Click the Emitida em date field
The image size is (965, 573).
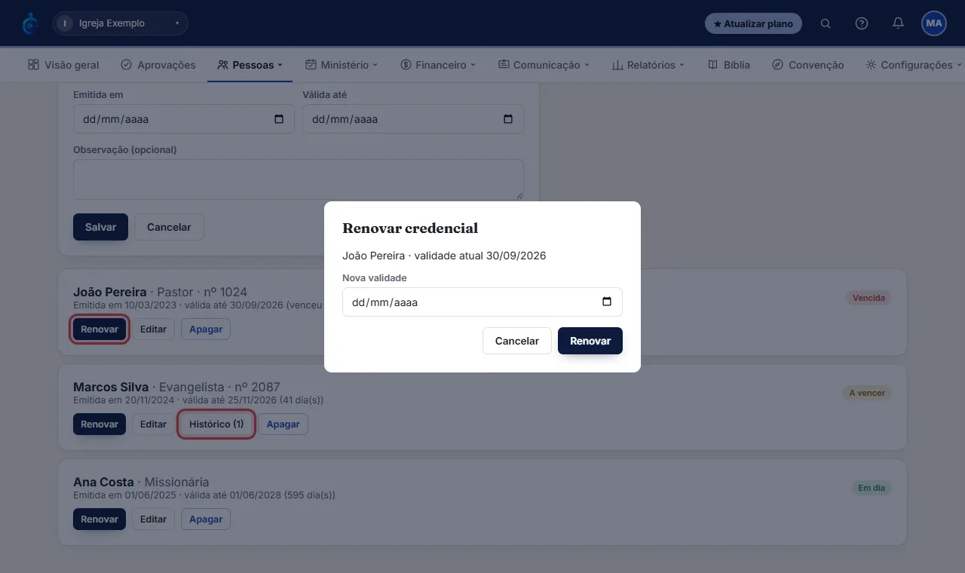184,119
